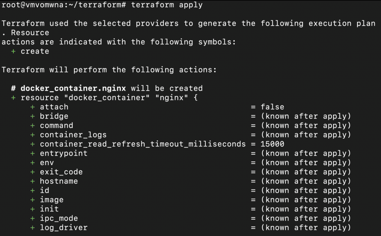This screenshot has width=381, height=236.
Task: Click the "exit_code" attribute name
Action: point(61,172)
